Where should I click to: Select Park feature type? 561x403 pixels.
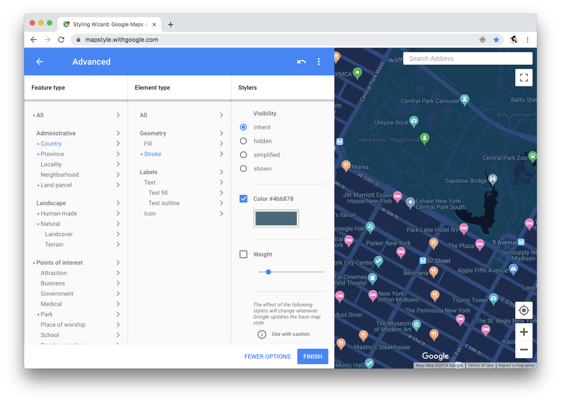tap(47, 314)
